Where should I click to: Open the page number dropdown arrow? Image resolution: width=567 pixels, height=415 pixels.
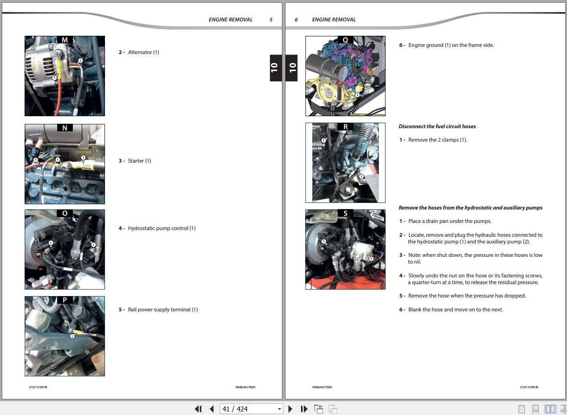(280, 409)
